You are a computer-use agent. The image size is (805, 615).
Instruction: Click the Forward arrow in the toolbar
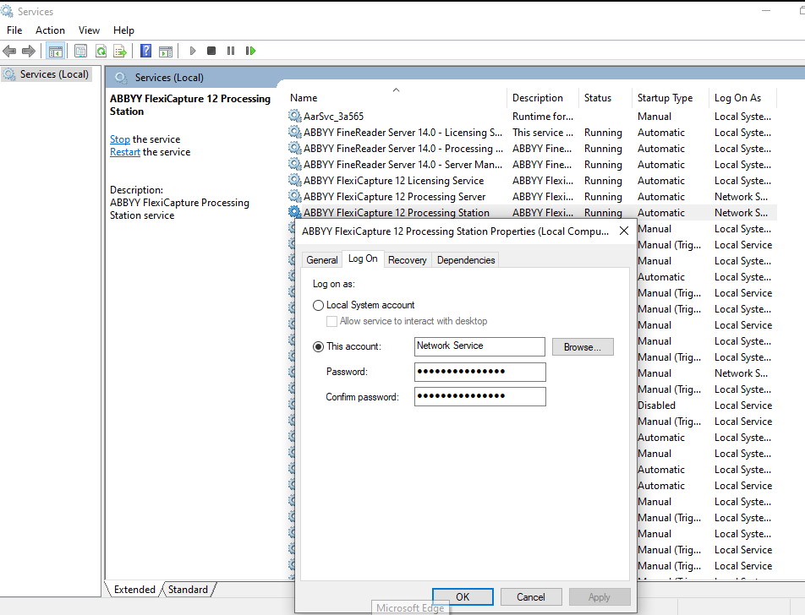point(29,51)
